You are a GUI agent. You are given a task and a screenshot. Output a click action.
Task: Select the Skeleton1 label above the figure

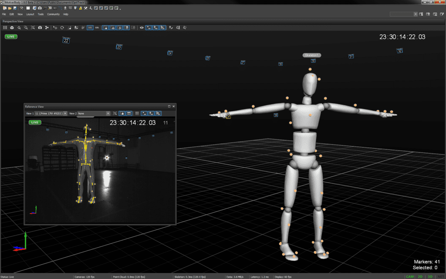click(x=312, y=55)
